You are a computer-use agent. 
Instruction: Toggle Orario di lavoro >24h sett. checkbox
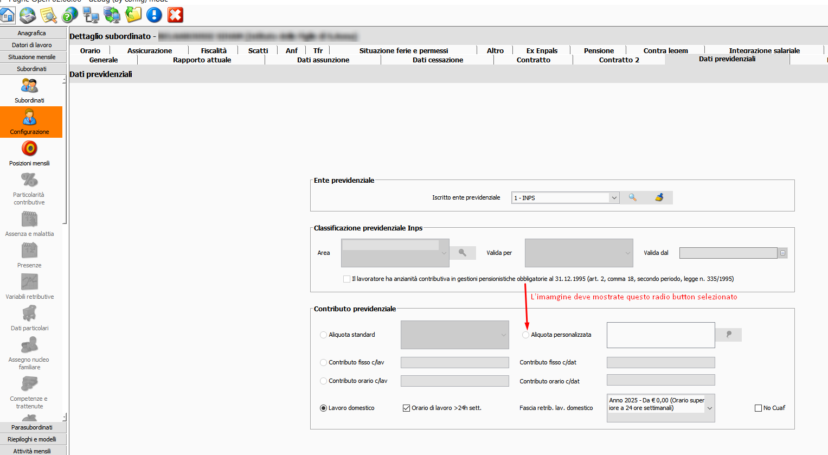click(x=406, y=408)
